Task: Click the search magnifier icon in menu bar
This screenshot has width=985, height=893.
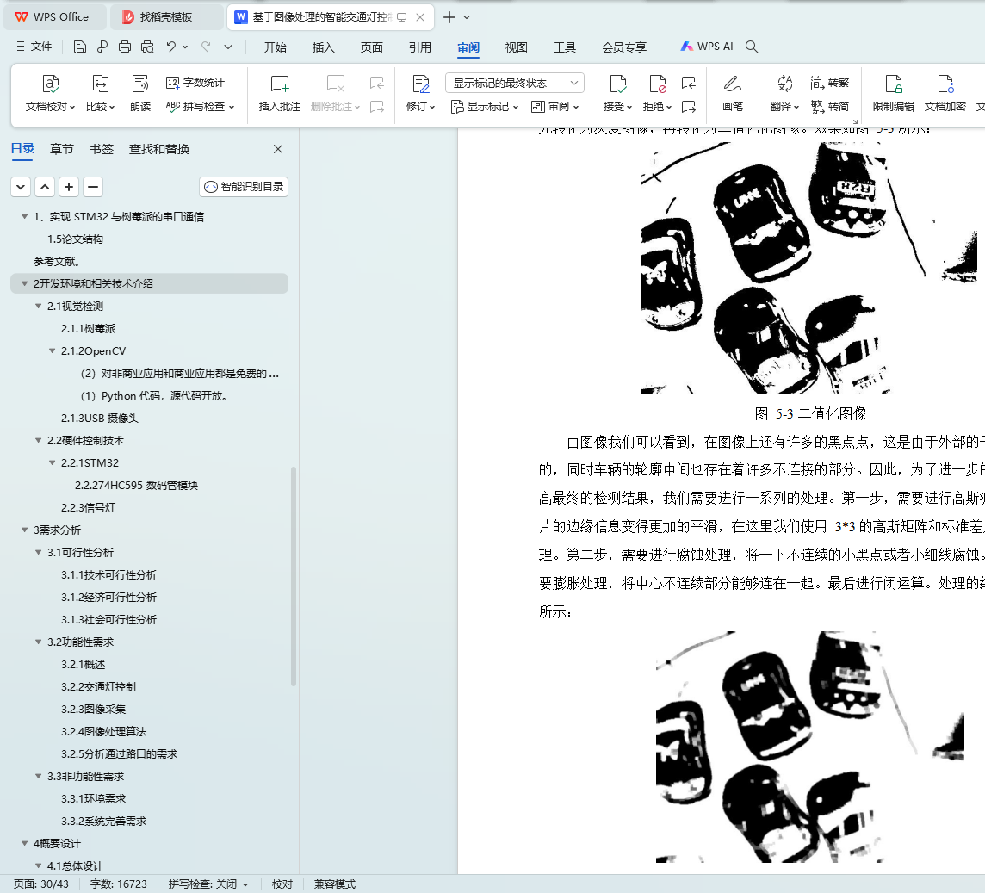Action: click(752, 47)
